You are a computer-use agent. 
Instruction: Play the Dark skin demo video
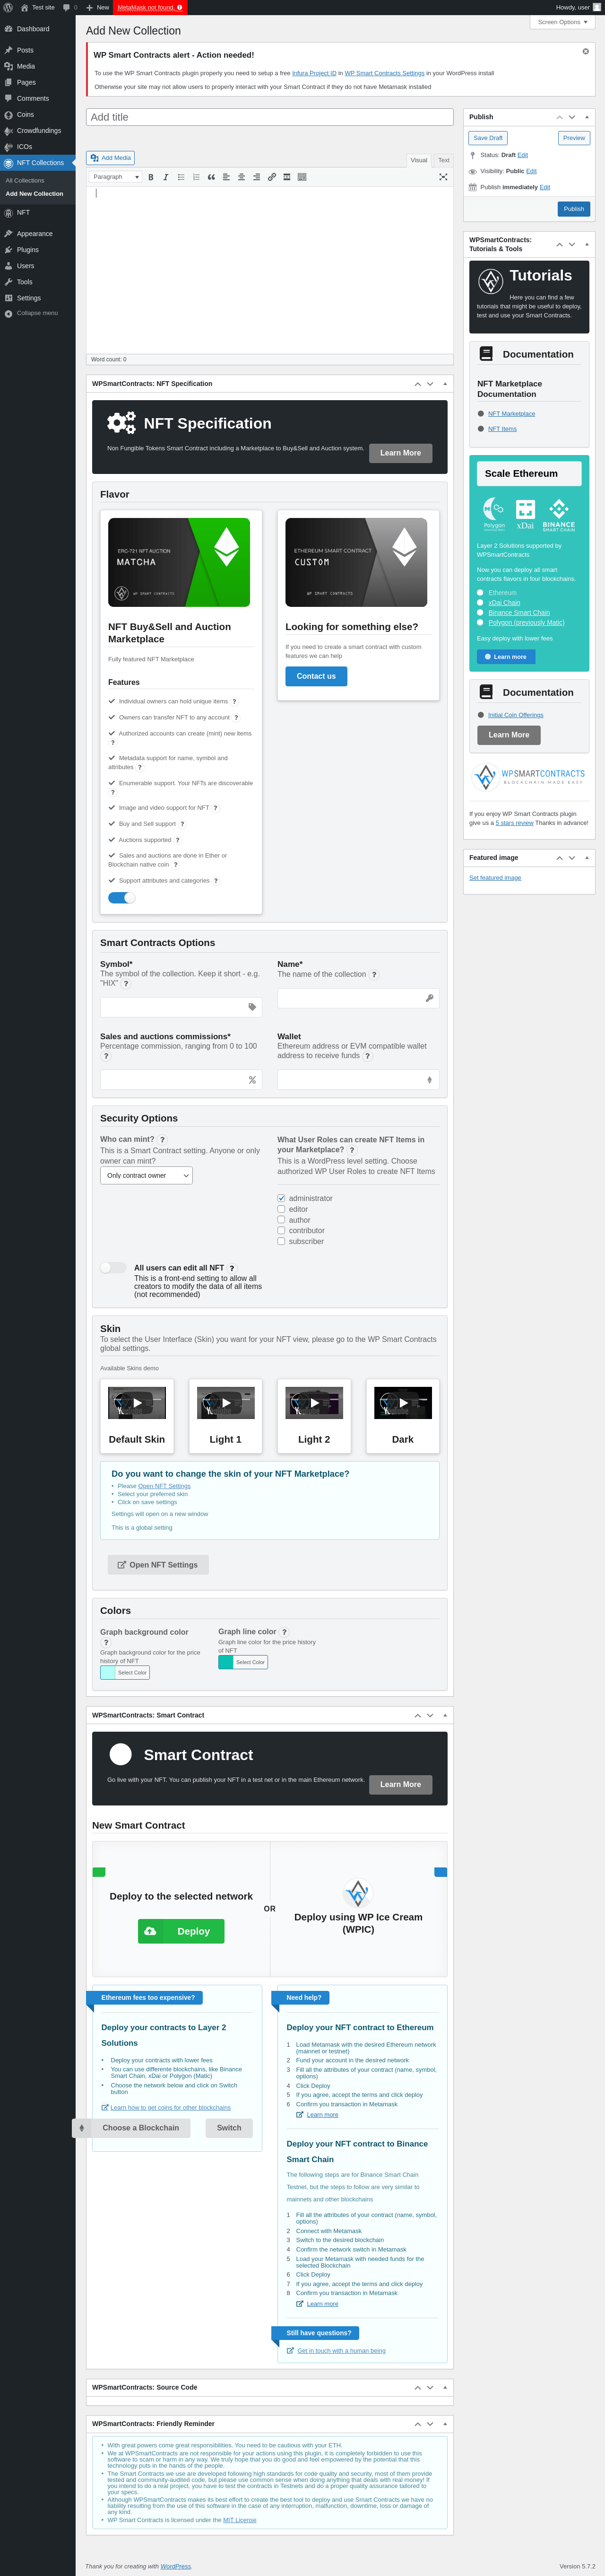[403, 1403]
